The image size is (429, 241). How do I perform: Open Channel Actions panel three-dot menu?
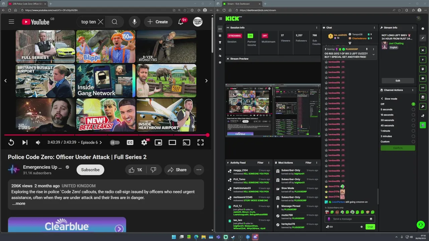(x=413, y=90)
